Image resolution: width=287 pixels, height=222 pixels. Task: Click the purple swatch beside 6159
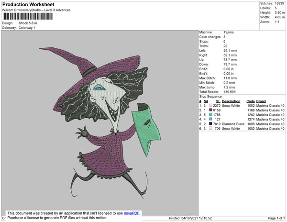pyautogui.click(x=210, y=110)
